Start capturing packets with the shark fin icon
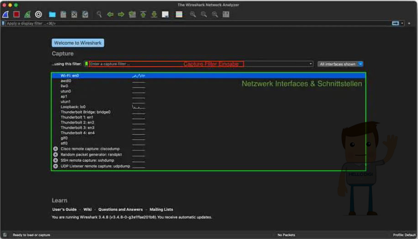The height and width of the screenshot is (239, 418). (5, 15)
